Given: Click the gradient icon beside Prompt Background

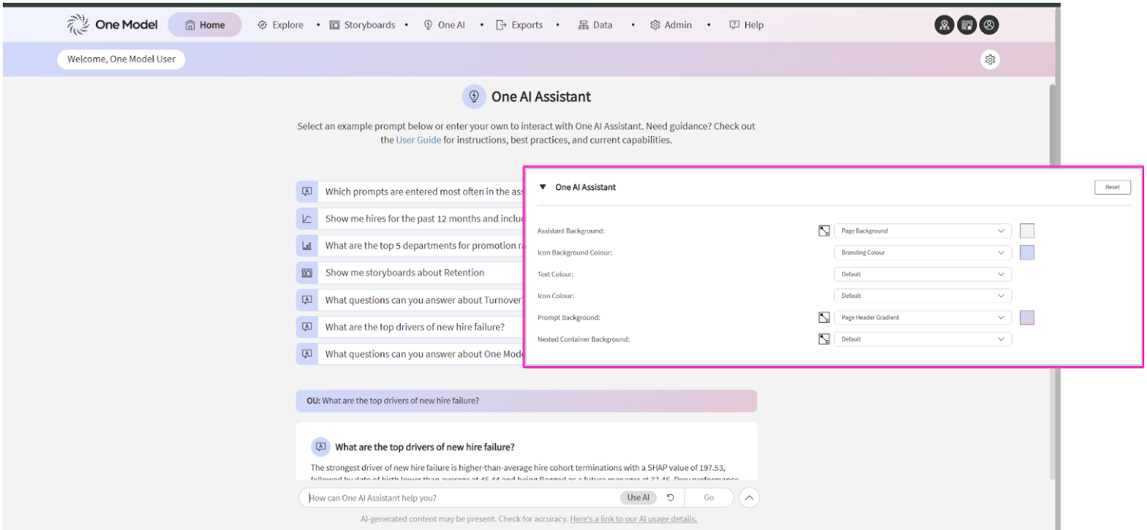Looking at the screenshot, I should (824, 317).
